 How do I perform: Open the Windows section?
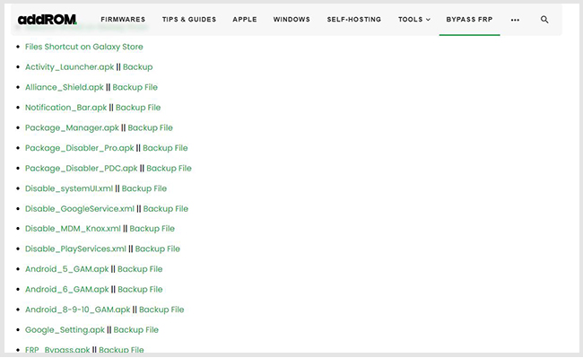(291, 20)
